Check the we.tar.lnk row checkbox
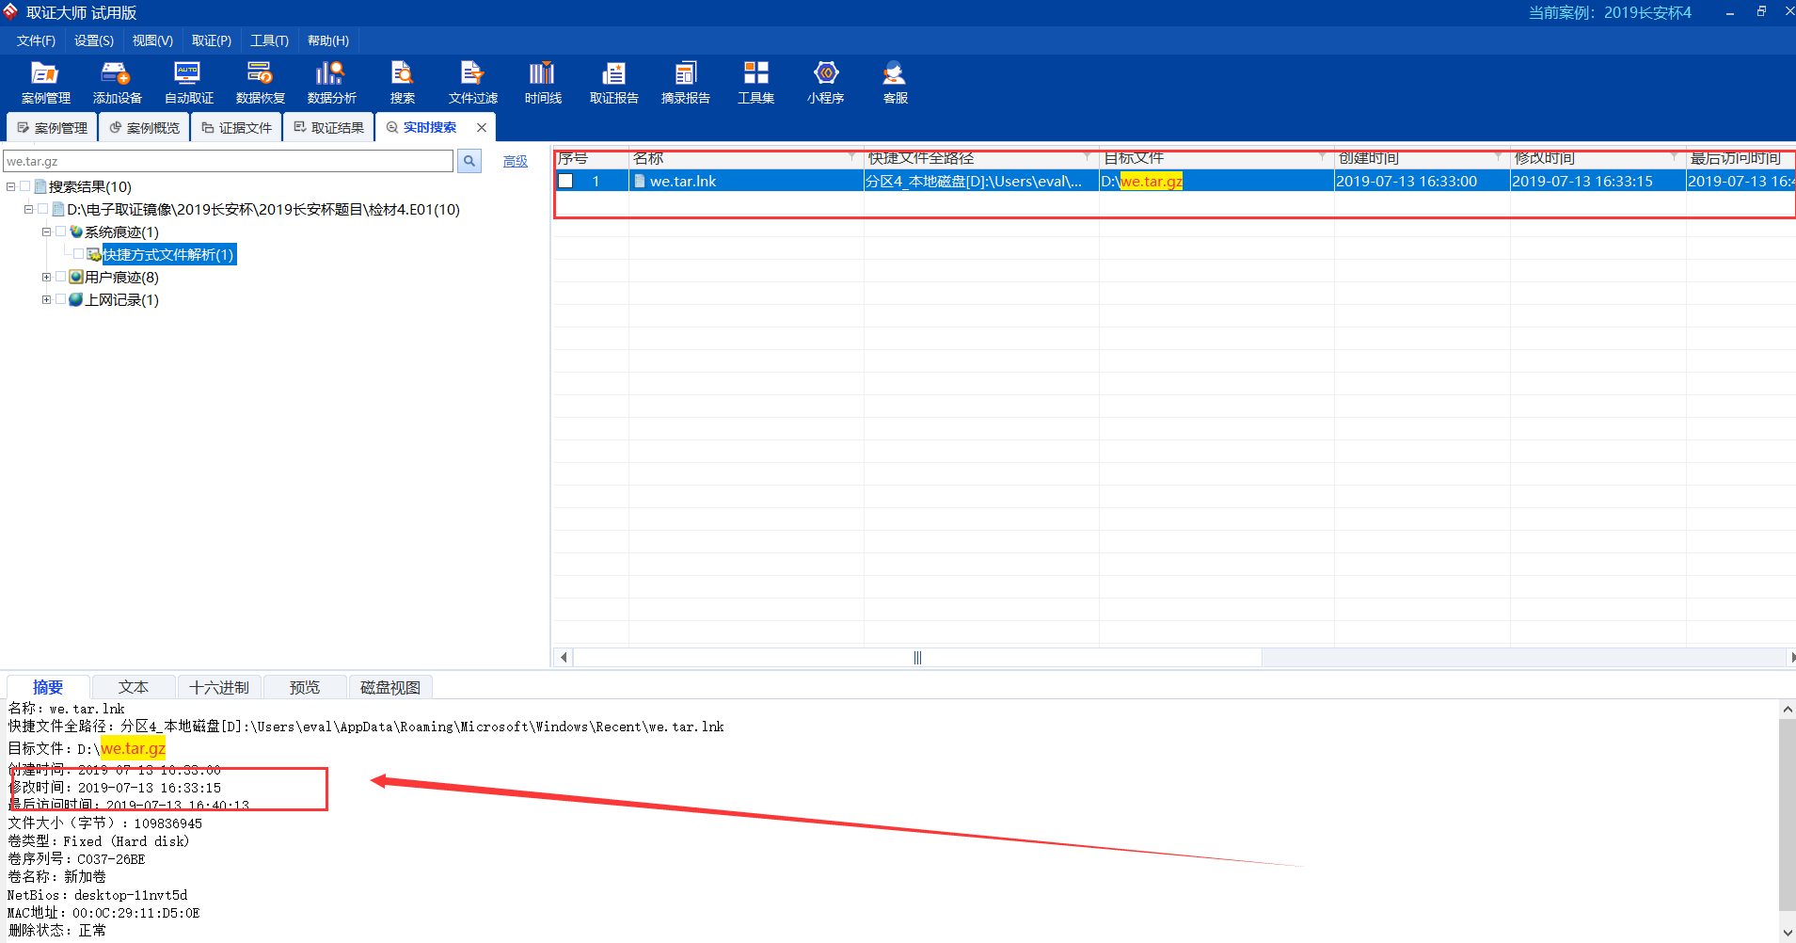The height and width of the screenshot is (943, 1796). 565,181
